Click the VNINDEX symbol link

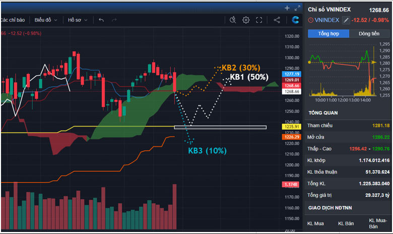(x=327, y=20)
